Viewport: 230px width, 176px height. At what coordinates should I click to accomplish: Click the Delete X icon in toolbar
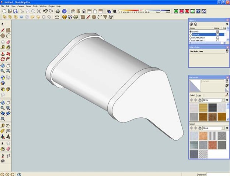click(x=39, y=11)
